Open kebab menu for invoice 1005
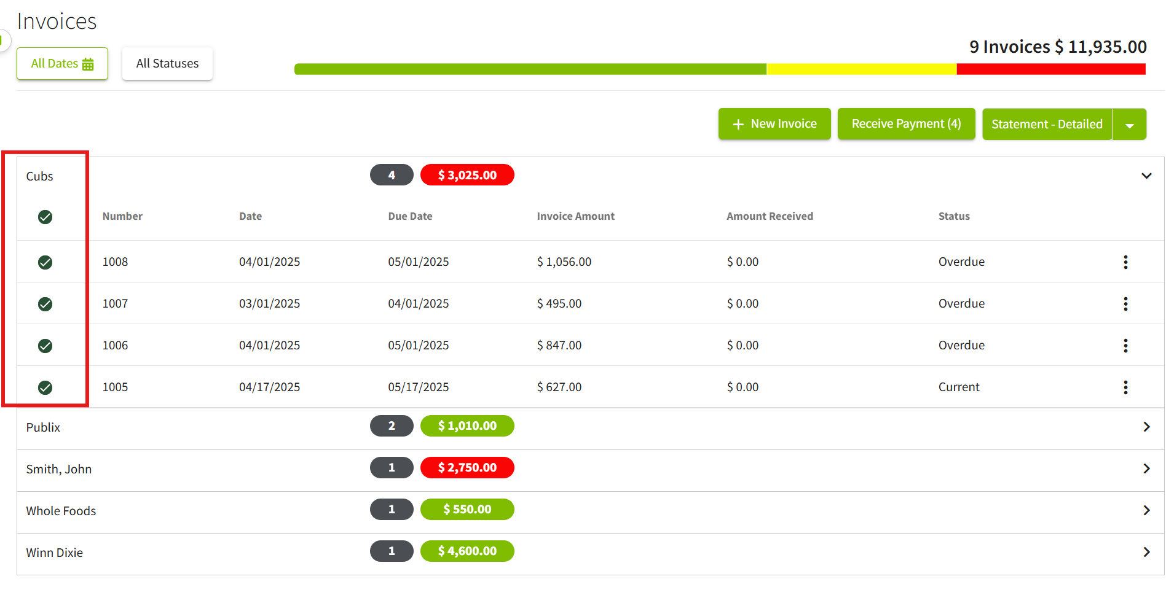The image size is (1166, 614). [x=1125, y=387]
